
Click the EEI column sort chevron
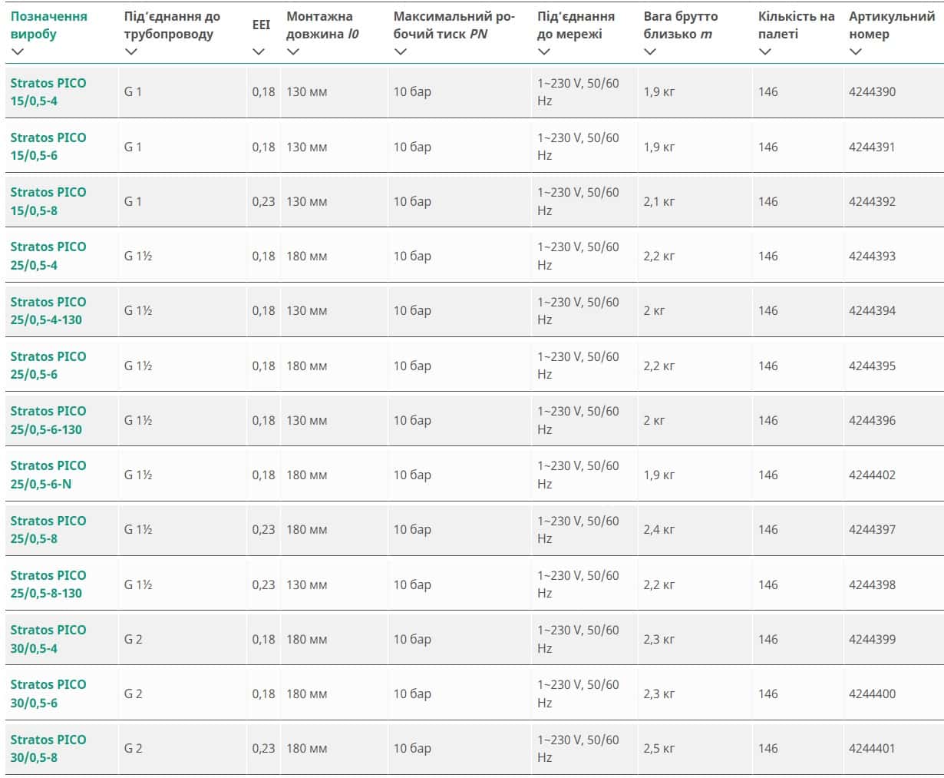point(259,51)
